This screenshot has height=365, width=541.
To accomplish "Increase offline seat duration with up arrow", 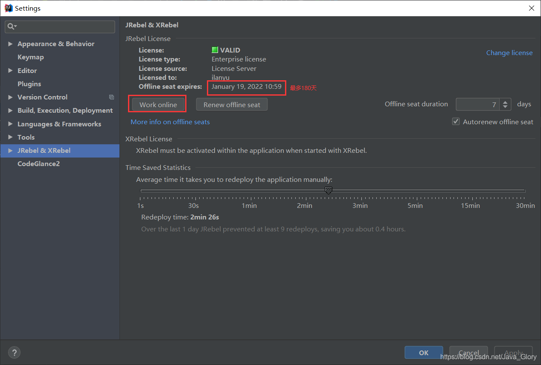I will (x=505, y=102).
